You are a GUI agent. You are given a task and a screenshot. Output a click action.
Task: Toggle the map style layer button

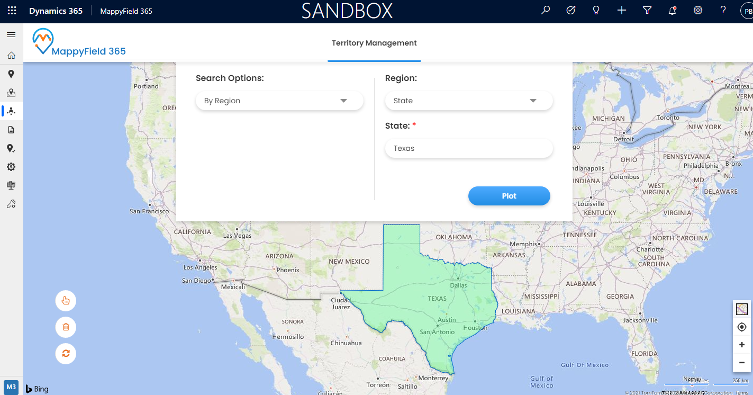tap(741, 309)
